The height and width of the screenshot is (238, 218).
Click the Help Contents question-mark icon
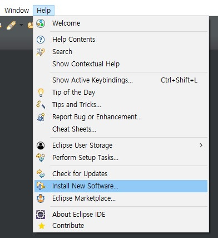tap(41, 40)
